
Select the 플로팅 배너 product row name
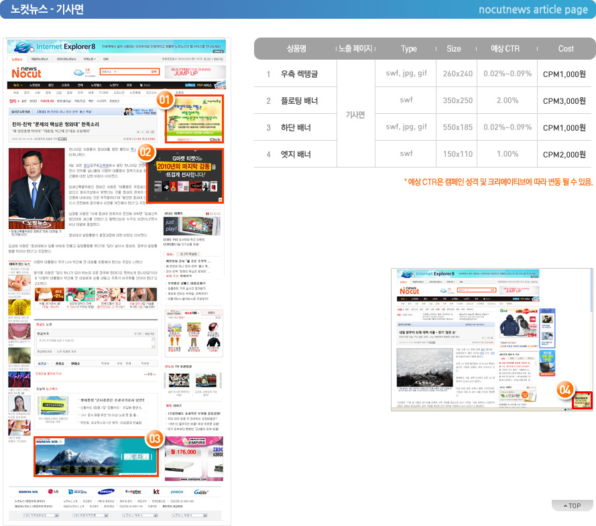tap(299, 101)
